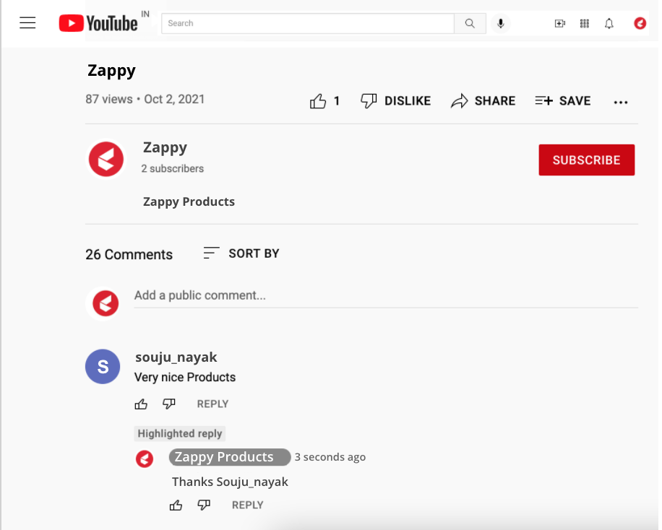The width and height of the screenshot is (662, 530).
Task: Open the hamburger guide menu
Action: point(27,23)
